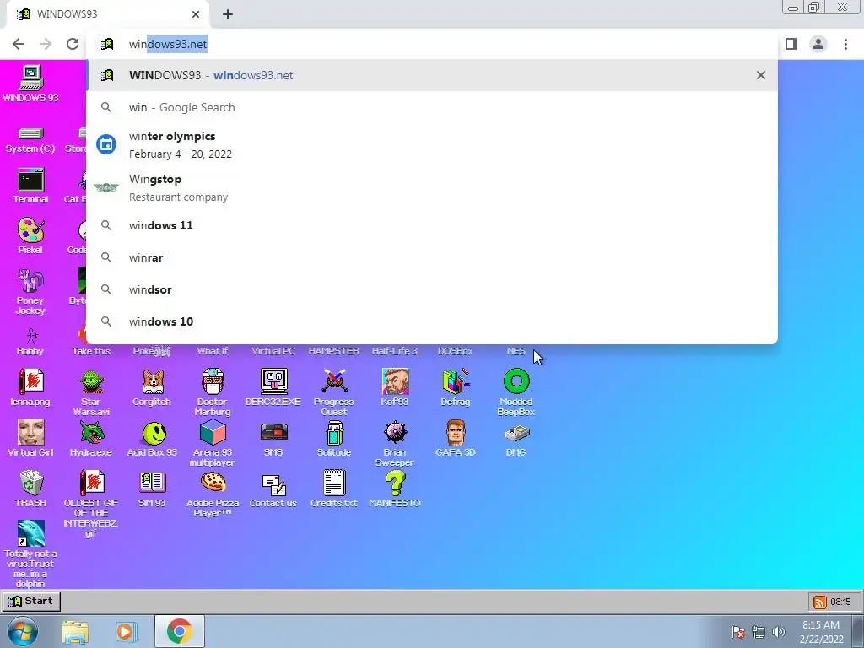This screenshot has width=864, height=648.
Task: Open Credits.txt notepad icon
Action: coord(334,489)
